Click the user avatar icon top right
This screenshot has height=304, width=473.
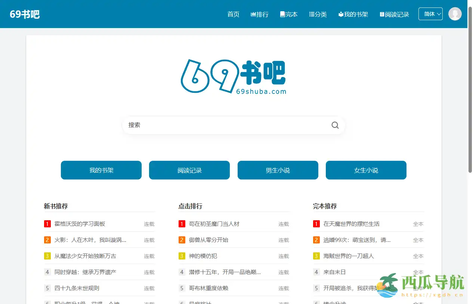click(455, 14)
